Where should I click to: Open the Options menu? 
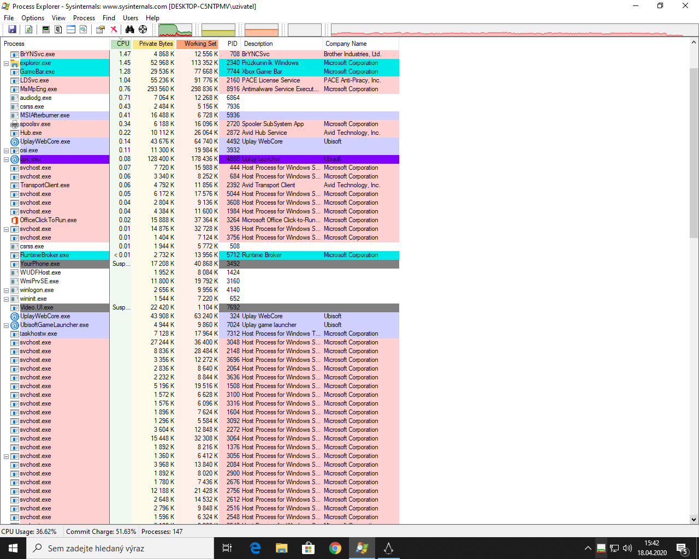tap(33, 18)
